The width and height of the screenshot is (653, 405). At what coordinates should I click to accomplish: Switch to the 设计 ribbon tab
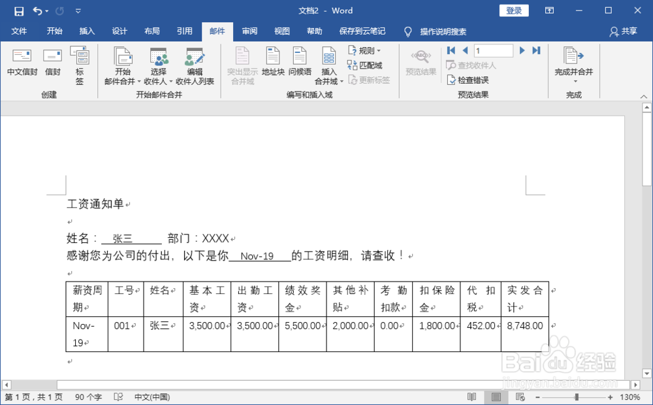tap(119, 31)
